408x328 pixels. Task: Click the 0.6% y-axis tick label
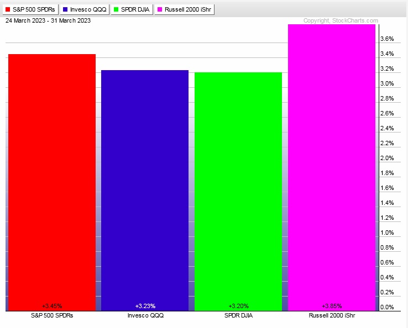[387, 262]
